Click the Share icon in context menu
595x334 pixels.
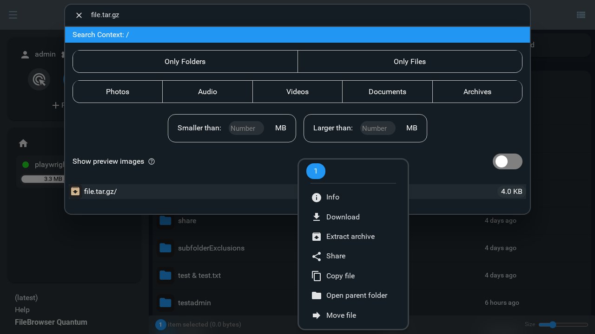(x=316, y=256)
